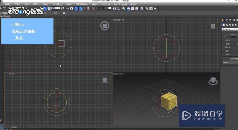The image size is (238, 130).
Task: Click the 圆环 torus button
Action: (x=228, y=51)
